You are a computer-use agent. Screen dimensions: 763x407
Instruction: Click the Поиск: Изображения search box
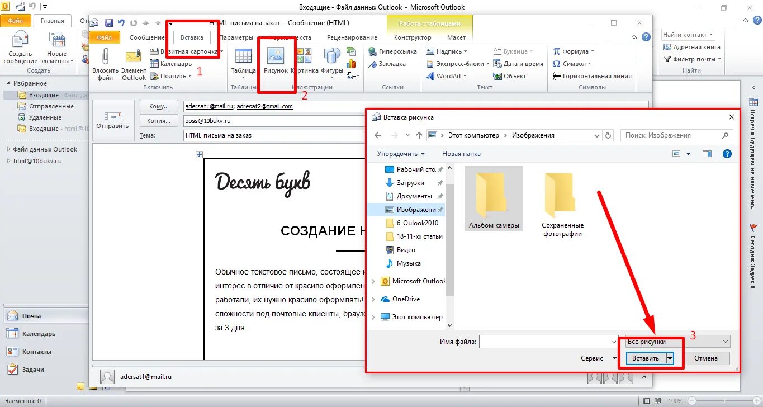676,135
